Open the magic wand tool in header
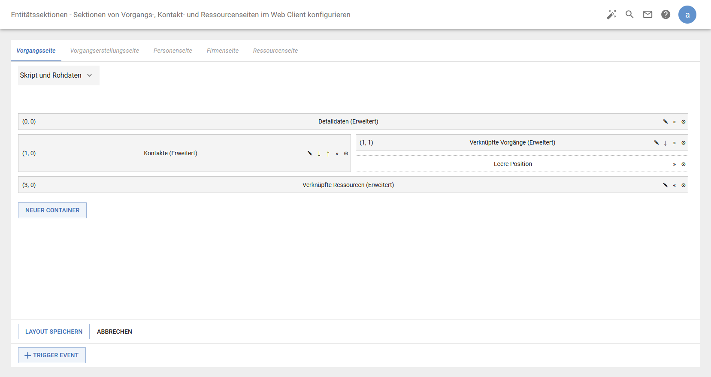This screenshot has width=711, height=377. pos(611,15)
